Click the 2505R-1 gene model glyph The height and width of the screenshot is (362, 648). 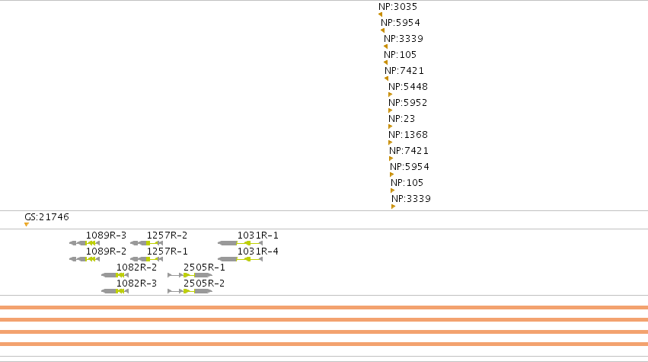pyautogui.click(x=190, y=275)
